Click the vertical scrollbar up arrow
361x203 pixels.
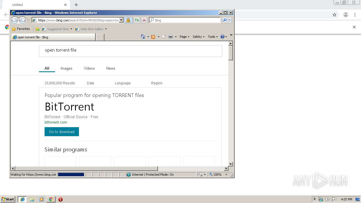pyautogui.click(x=230, y=43)
